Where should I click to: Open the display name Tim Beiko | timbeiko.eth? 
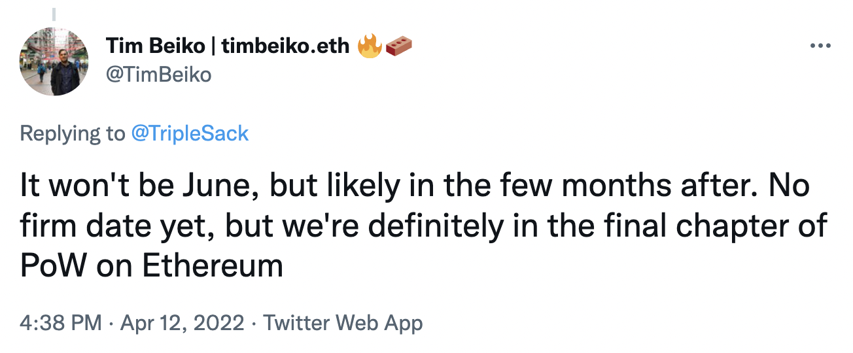tap(228, 46)
